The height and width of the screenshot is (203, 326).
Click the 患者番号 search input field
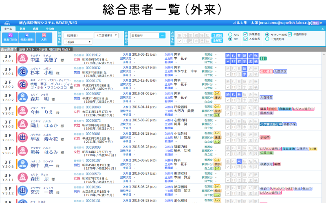point(145,36)
